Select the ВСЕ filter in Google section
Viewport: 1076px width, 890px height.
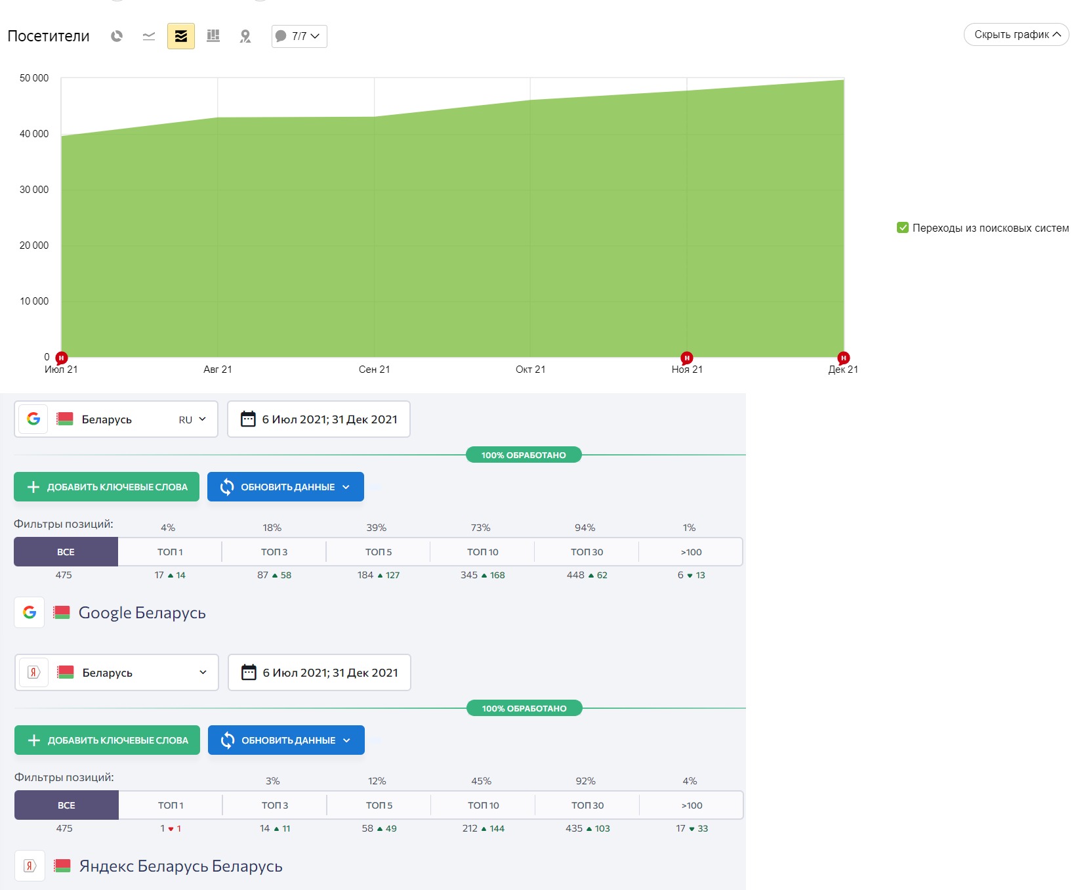[66, 552]
